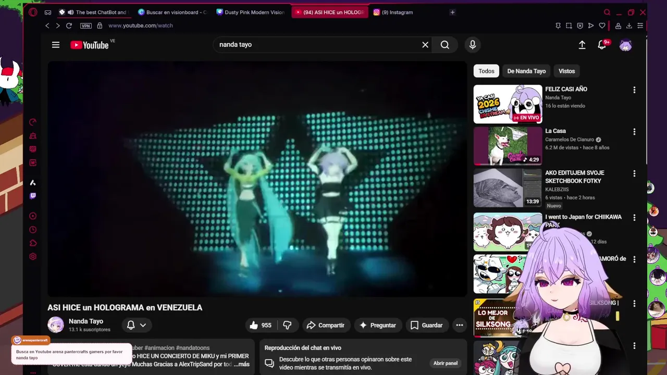Expand the subscription notification dropdown chevron
Viewport: 667px width, 375px height.
[x=143, y=325]
